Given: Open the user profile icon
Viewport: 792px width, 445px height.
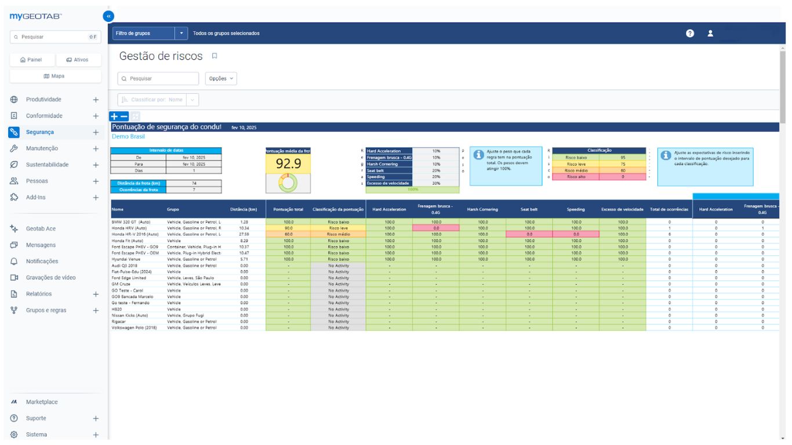Looking at the screenshot, I should click(x=710, y=34).
